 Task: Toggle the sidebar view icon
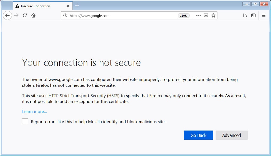click(x=253, y=15)
